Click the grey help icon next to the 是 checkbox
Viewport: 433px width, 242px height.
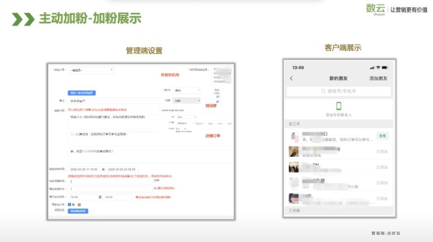[x=79, y=205]
